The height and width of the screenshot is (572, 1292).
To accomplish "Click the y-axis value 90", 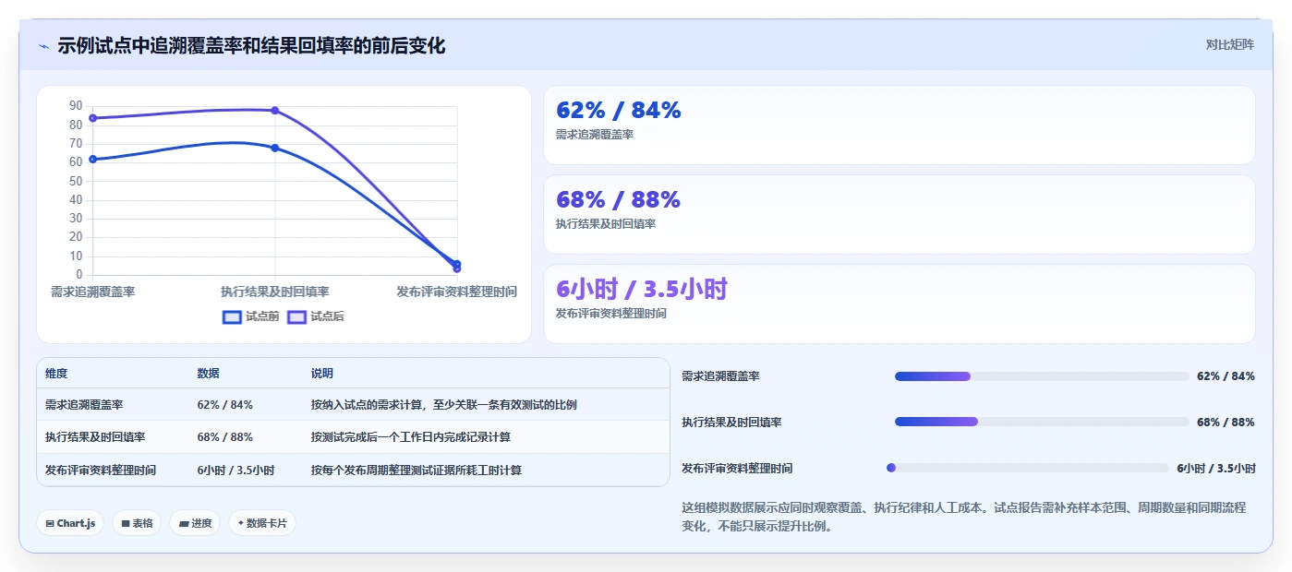I will coord(76,106).
